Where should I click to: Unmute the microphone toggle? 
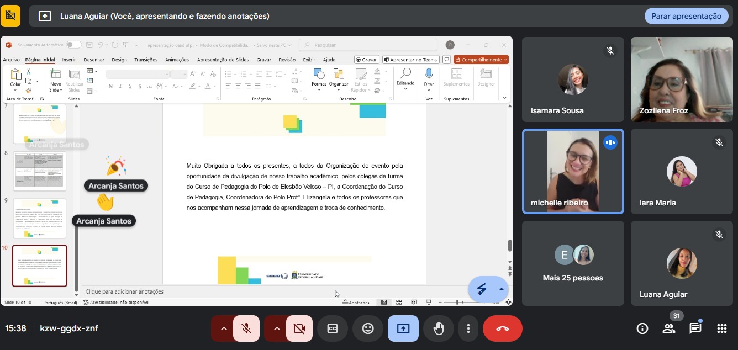point(246,328)
